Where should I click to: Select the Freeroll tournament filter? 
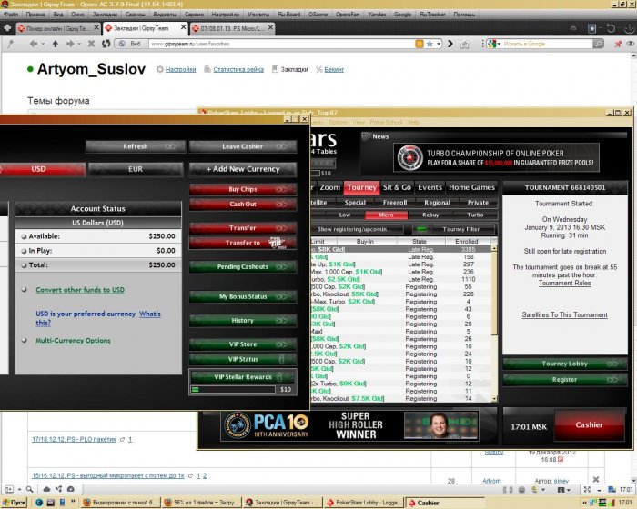pyautogui.click(x=394, y=203)
